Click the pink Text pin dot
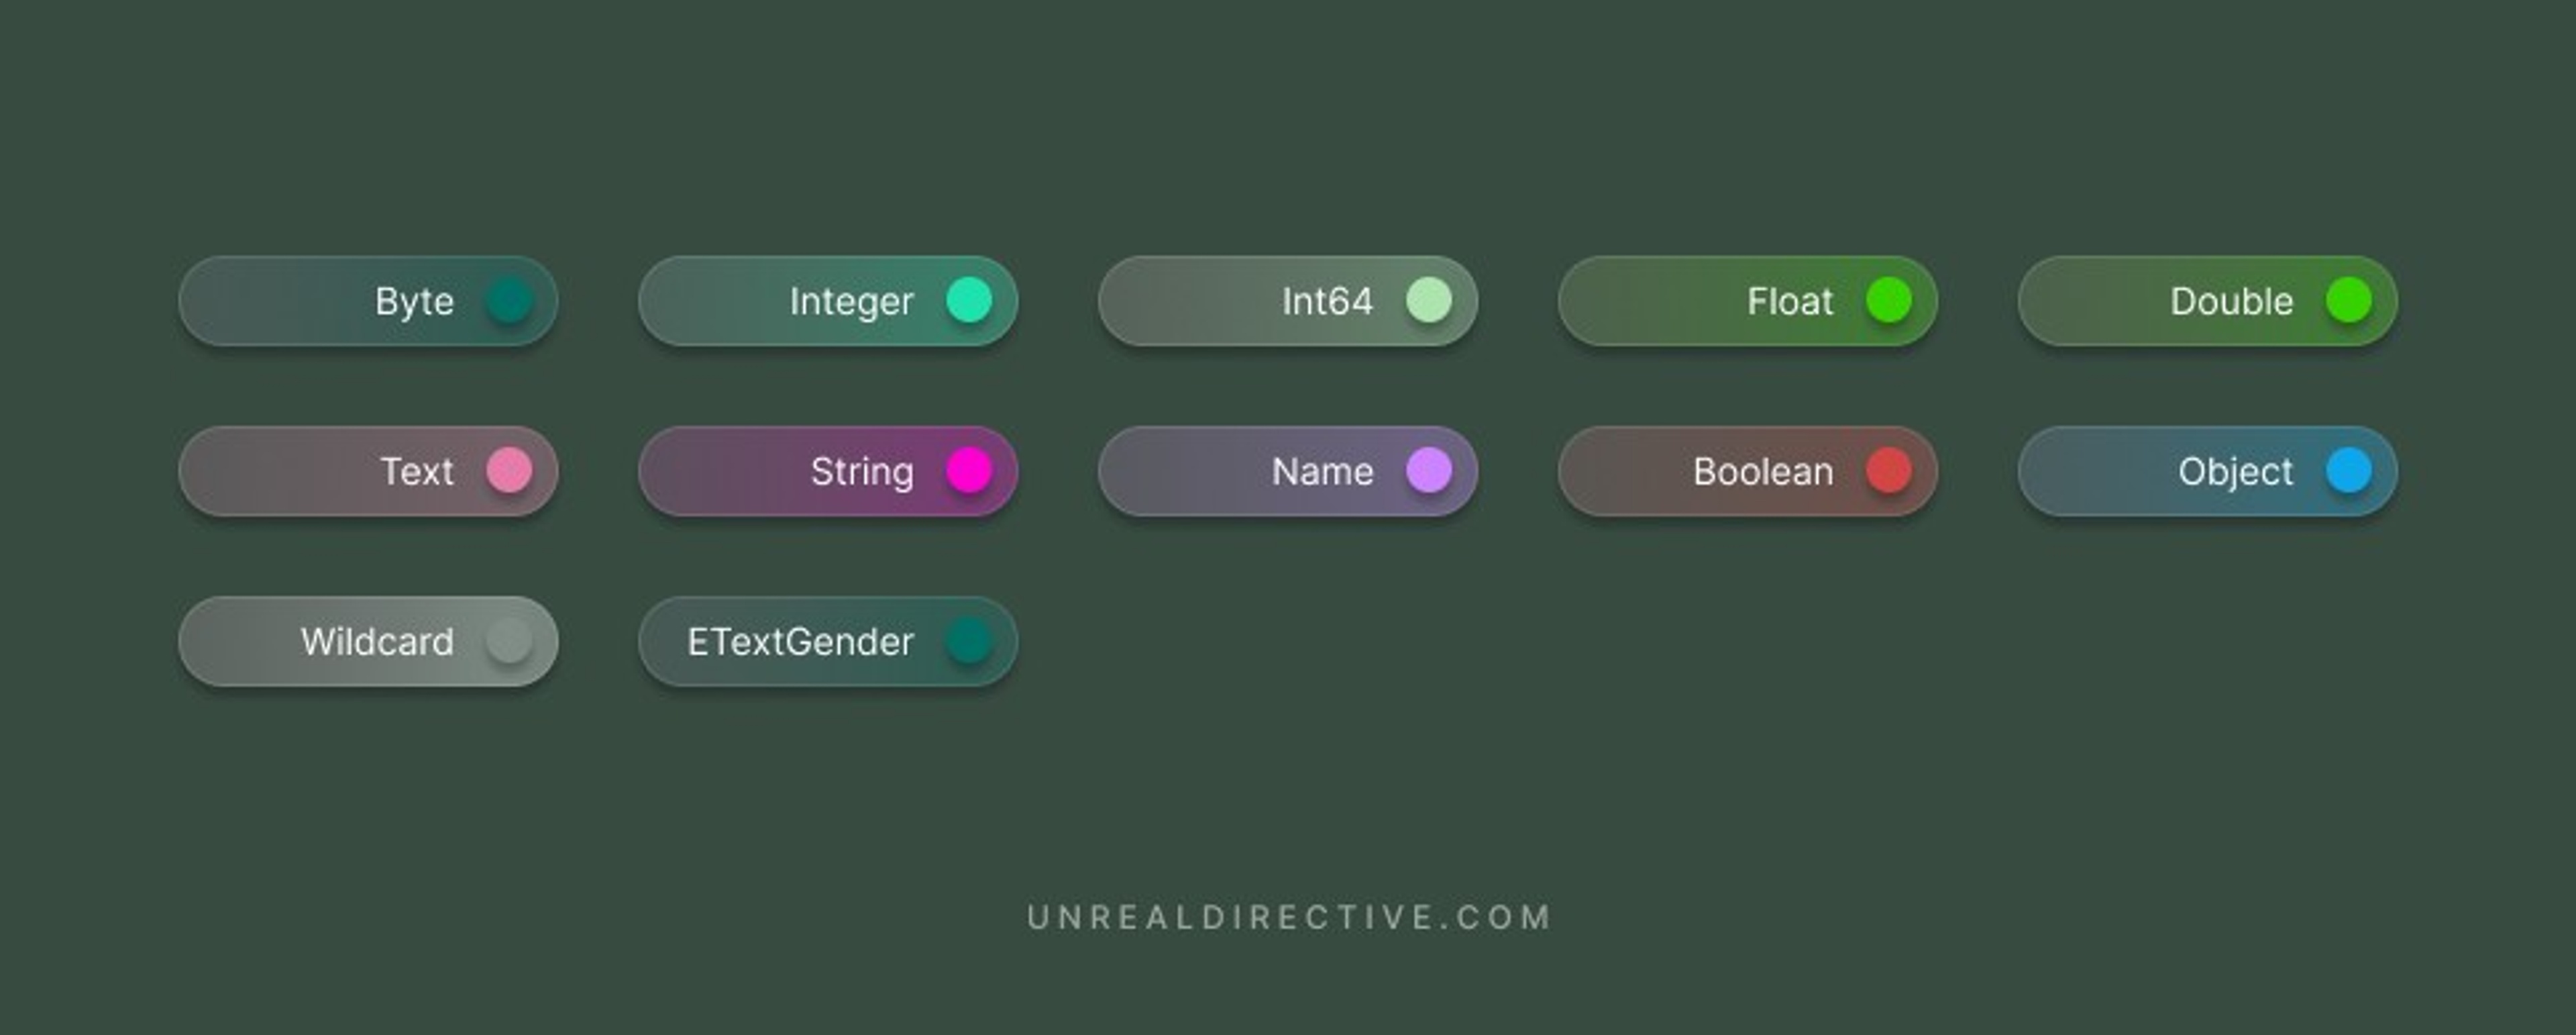 coord(509,471)
